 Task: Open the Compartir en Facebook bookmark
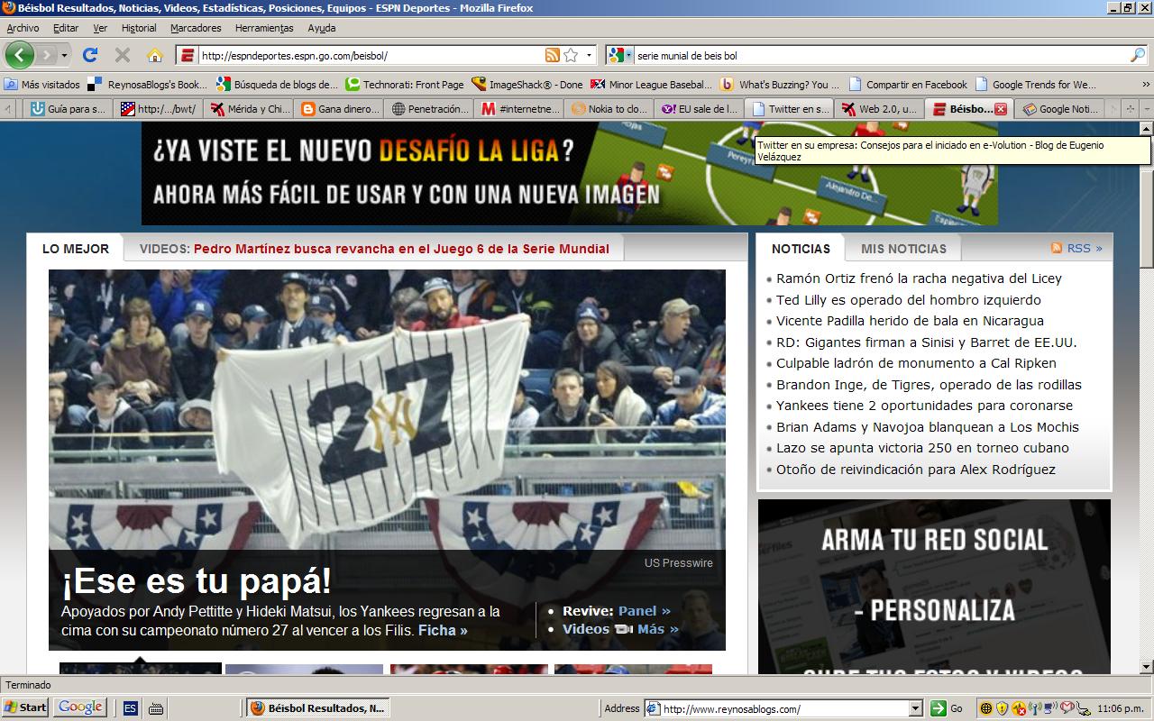(907, 85)
